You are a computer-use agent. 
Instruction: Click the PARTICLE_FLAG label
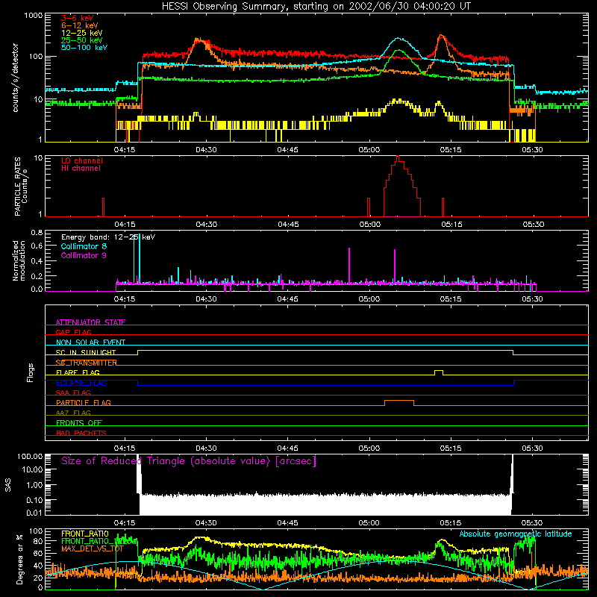pos(84,402)
